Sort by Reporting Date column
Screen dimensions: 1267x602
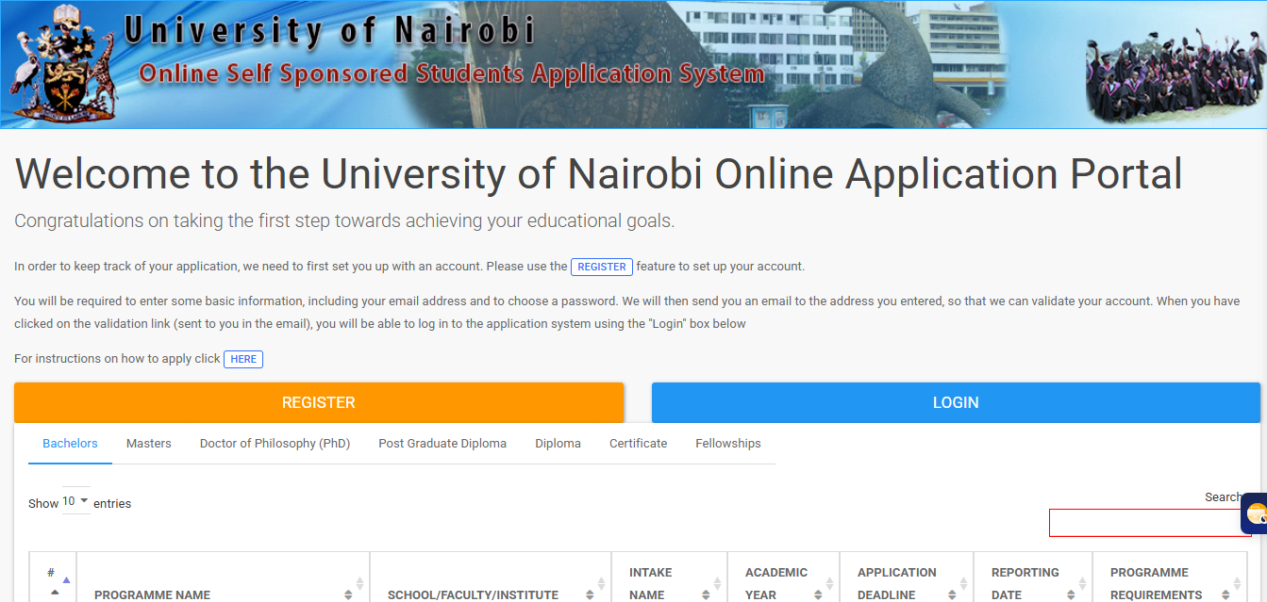(x=1081, y=589)
